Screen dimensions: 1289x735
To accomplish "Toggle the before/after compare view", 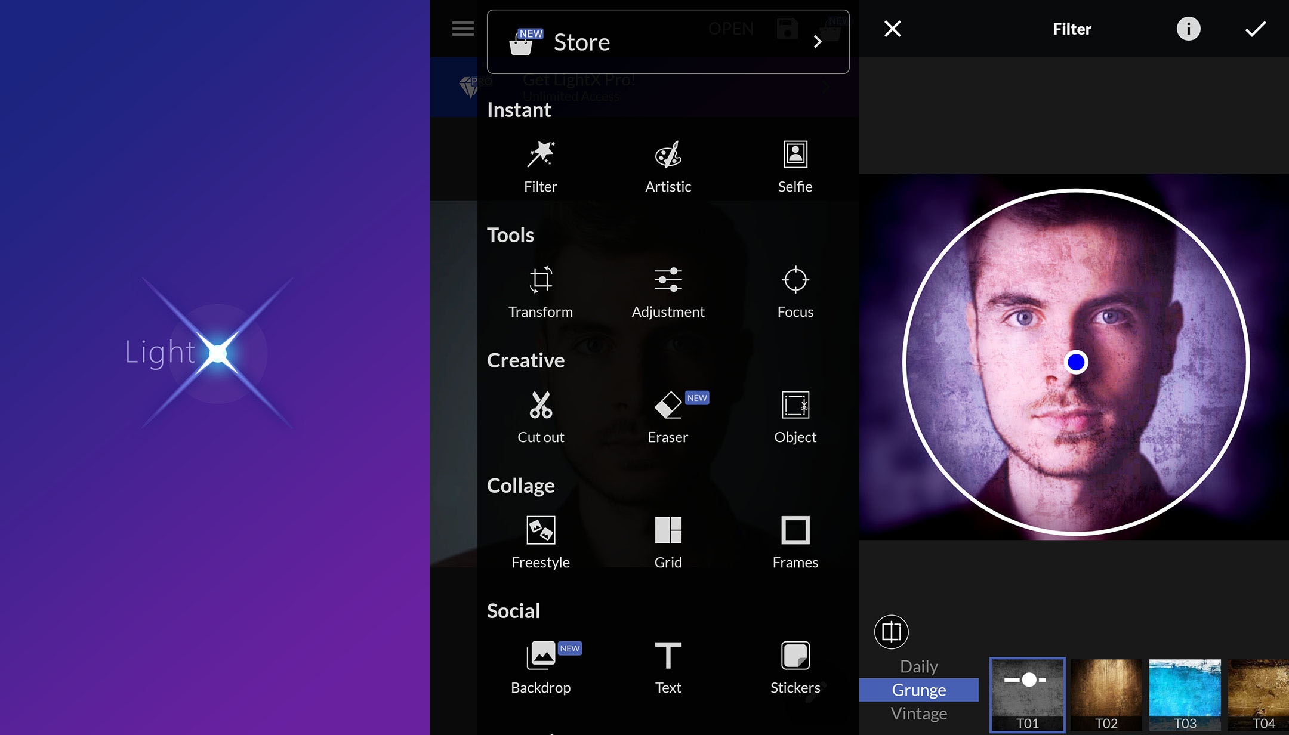I will click(891, 632).
